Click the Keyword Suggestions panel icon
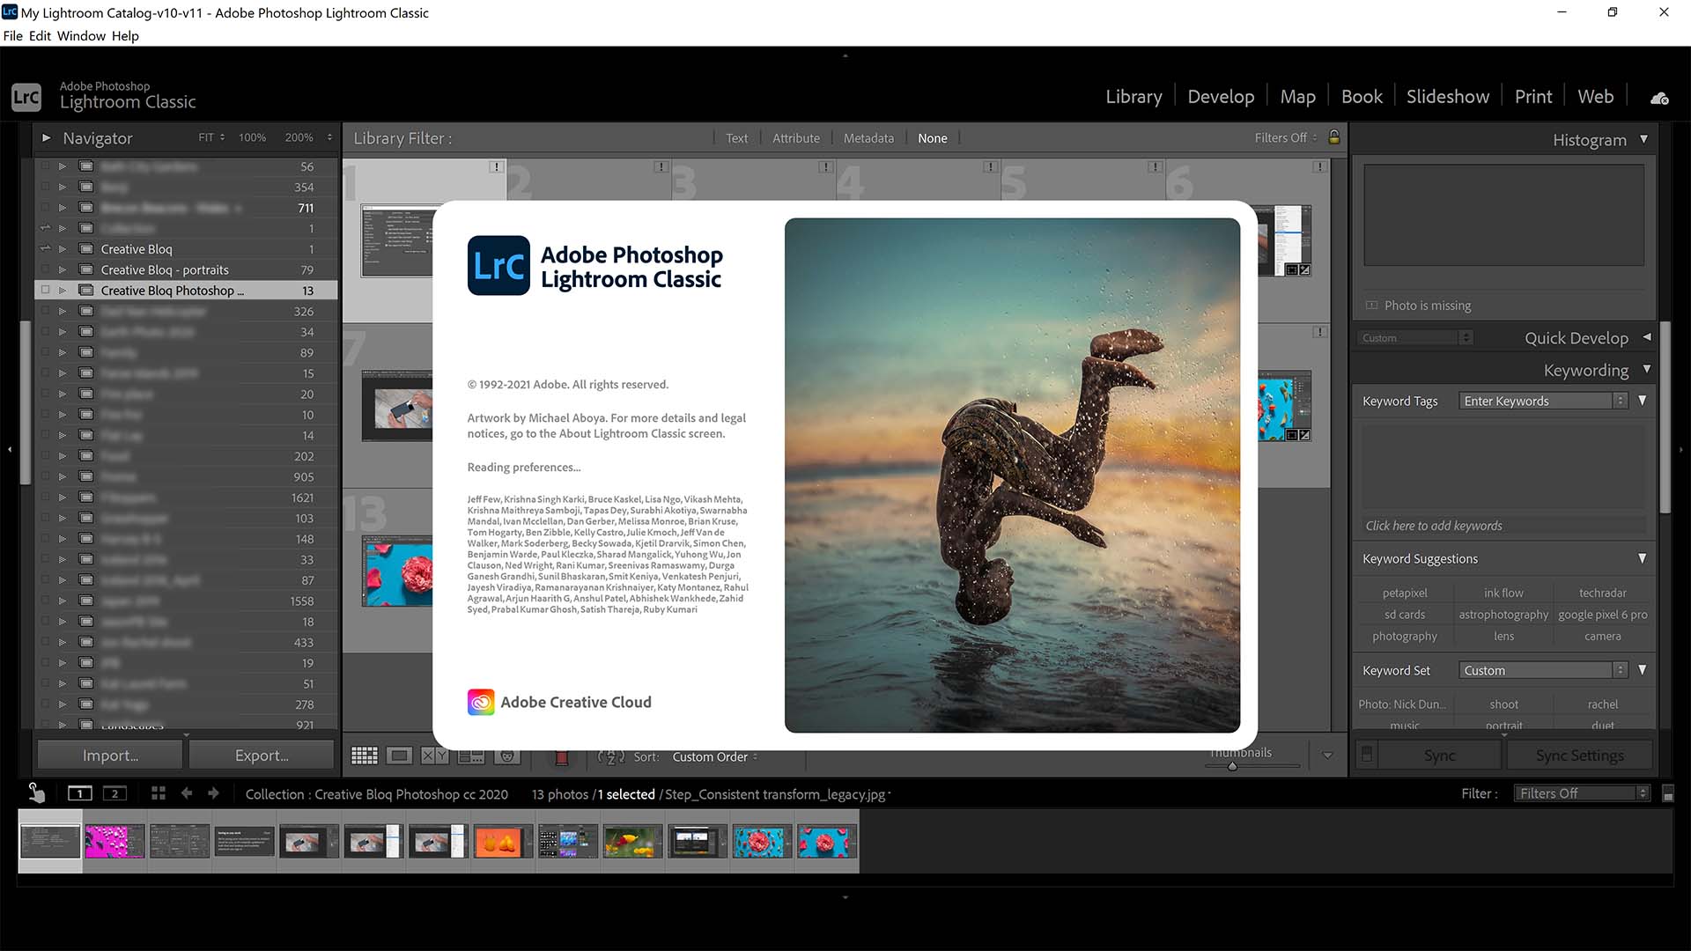Viewport: 1691px width, 951px height. tap(1646, 558)
